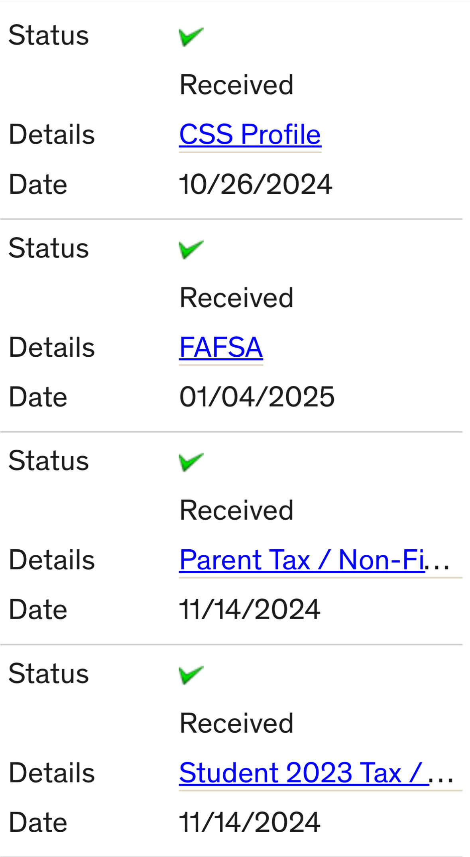Click Received text for Student 2023 Tax

(236, 723)
